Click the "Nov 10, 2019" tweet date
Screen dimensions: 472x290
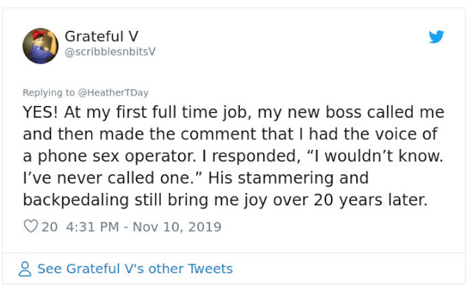pyautogui.click(x=178, y=226)
